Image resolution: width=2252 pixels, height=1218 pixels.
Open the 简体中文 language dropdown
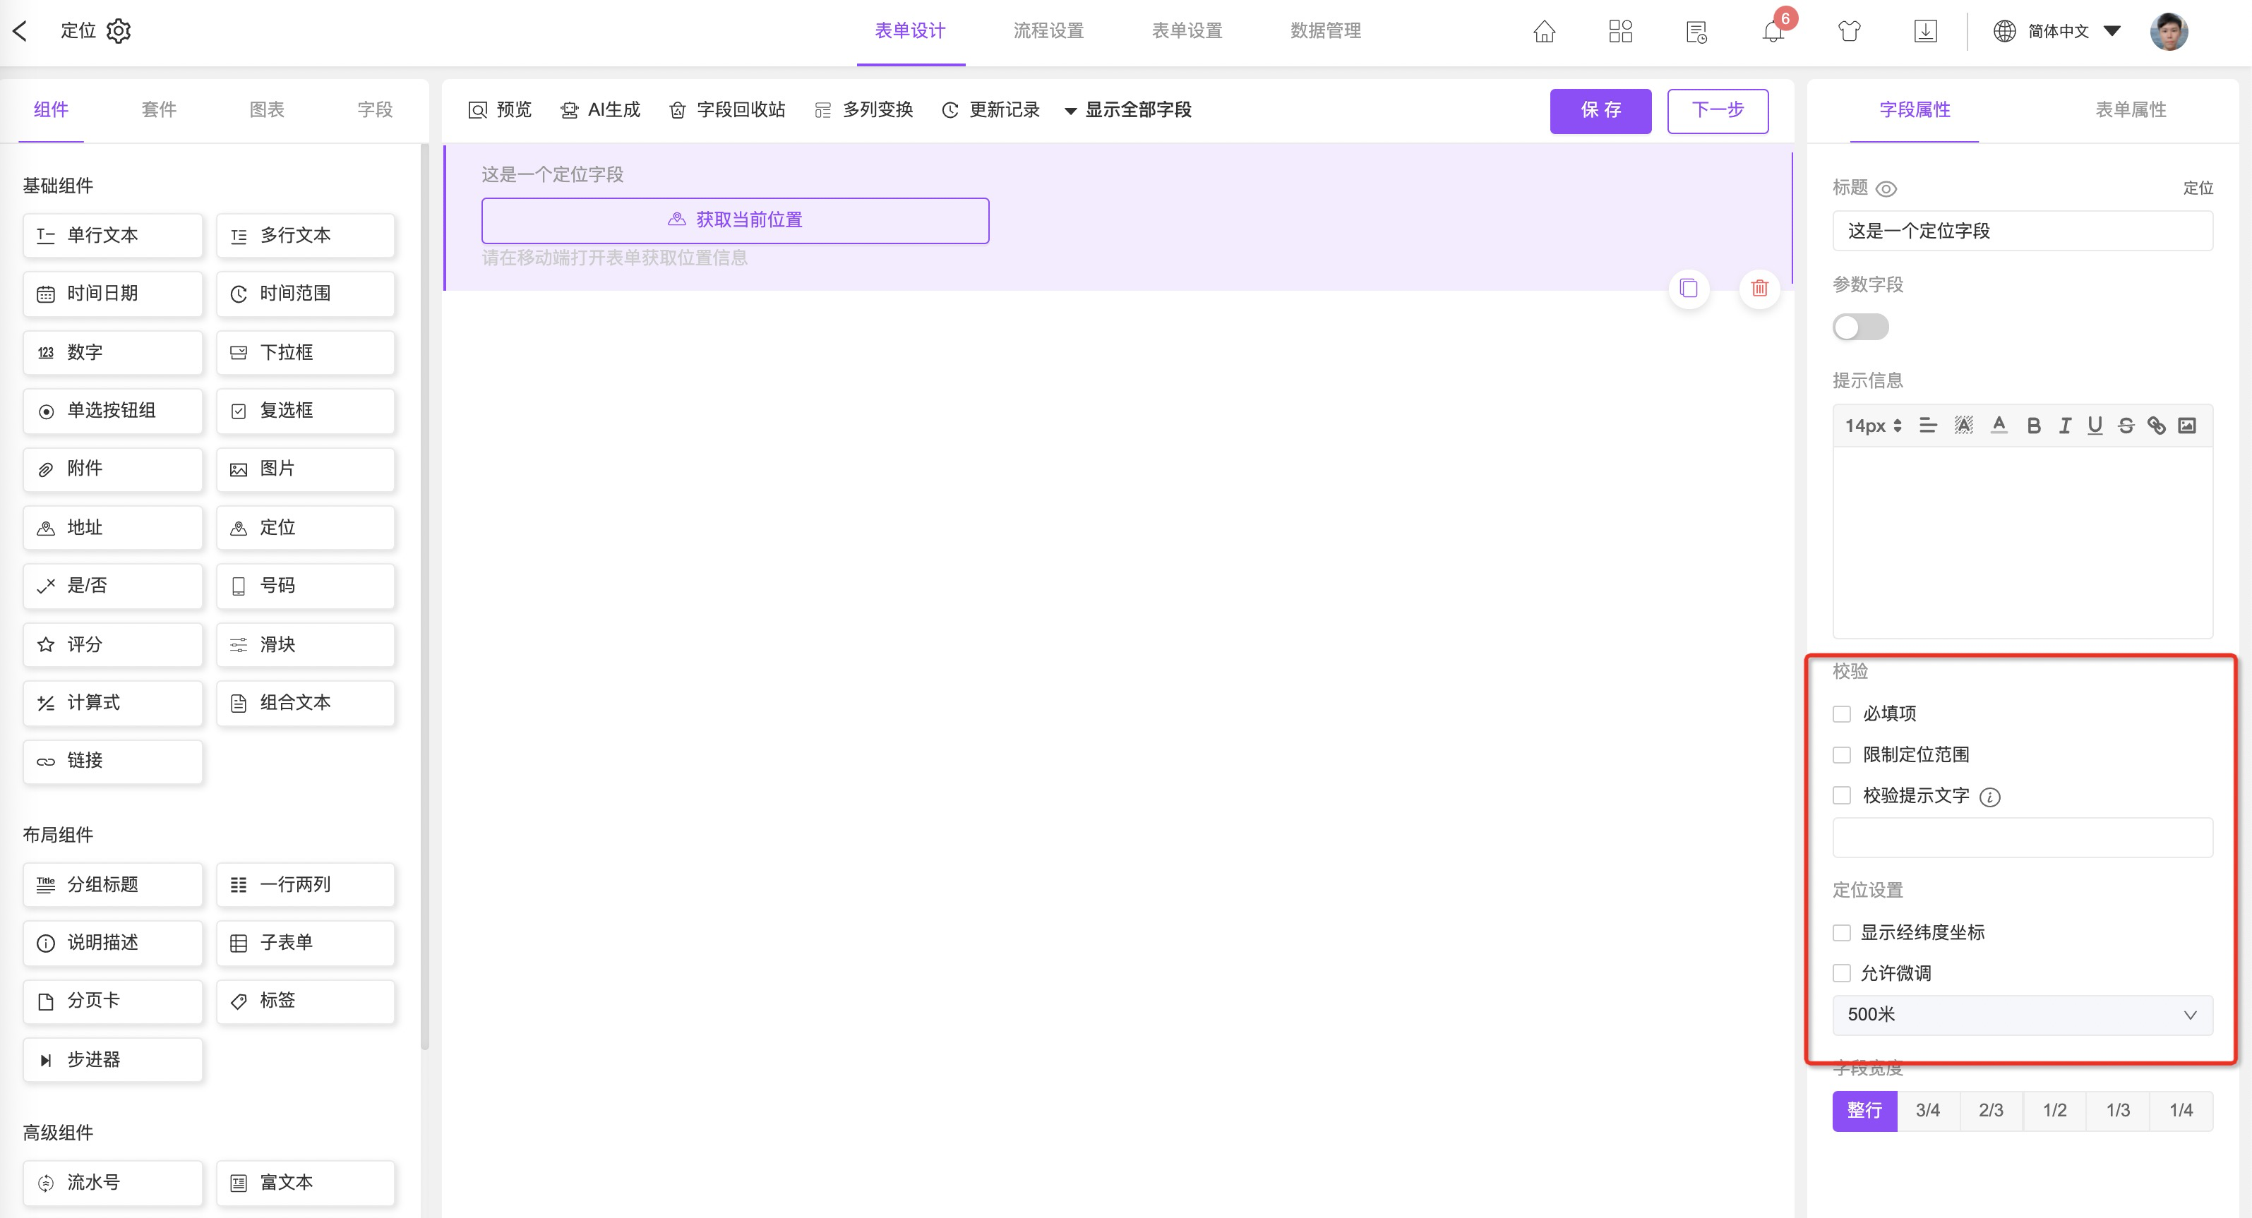click(2057, 32)
